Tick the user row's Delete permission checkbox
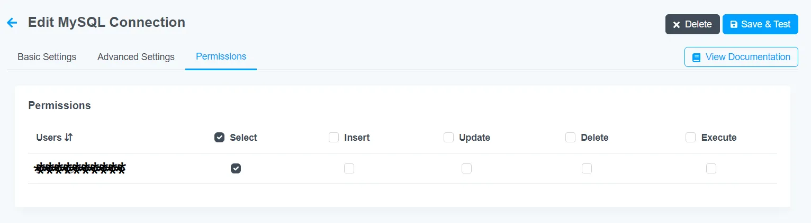 click(x=587, y=168)
